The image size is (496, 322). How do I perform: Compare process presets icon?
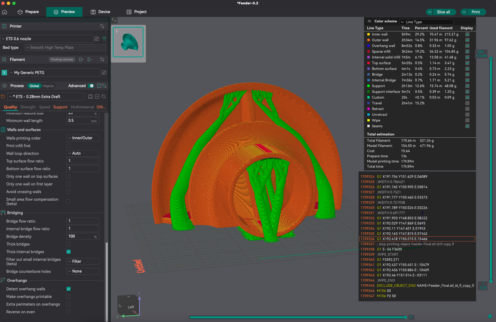[104, 86]
